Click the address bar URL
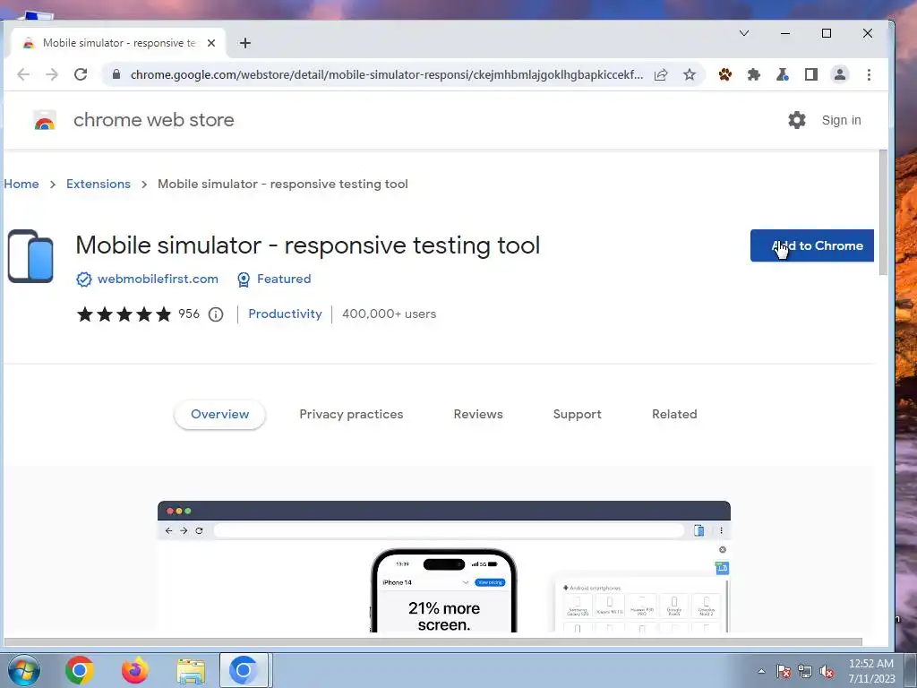The height and width of the screenshot is (688, 917). pos(387,75)
